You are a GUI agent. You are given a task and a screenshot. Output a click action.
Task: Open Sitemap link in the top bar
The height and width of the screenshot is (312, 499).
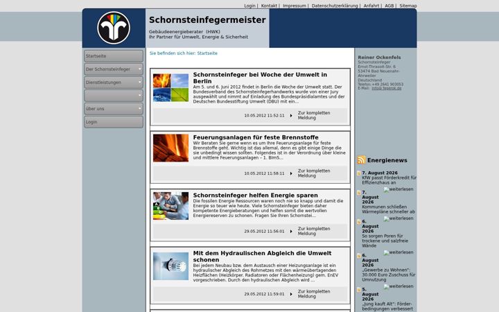(408, 6)
